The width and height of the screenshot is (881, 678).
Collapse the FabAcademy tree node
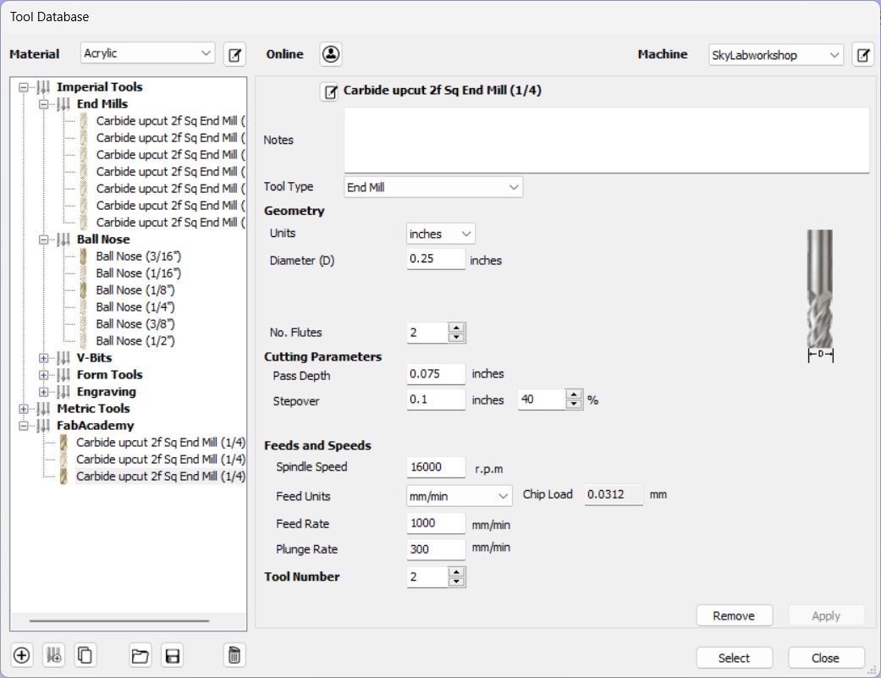[x=24, y=425]
